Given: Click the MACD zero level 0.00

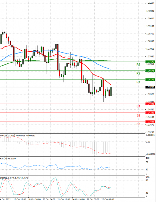Looking at the screenshot, I should point(148,142).
